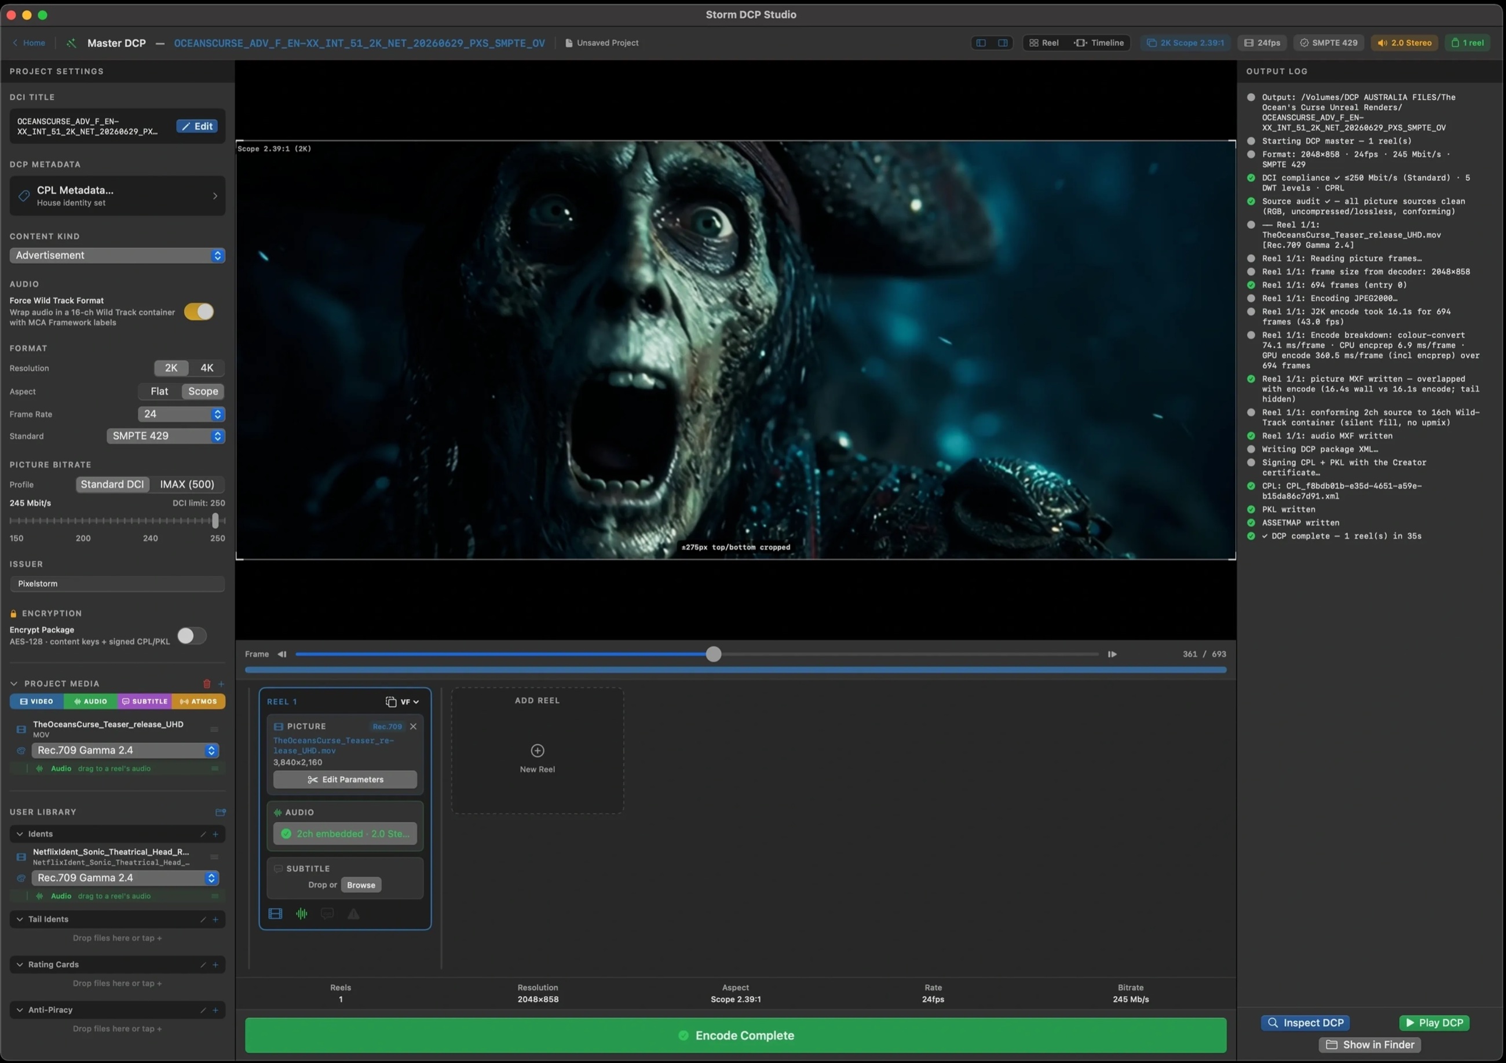Click the subtitle bubble icon at Reel 1 bottom
Screen dimensions: 1506x1063
327,914
